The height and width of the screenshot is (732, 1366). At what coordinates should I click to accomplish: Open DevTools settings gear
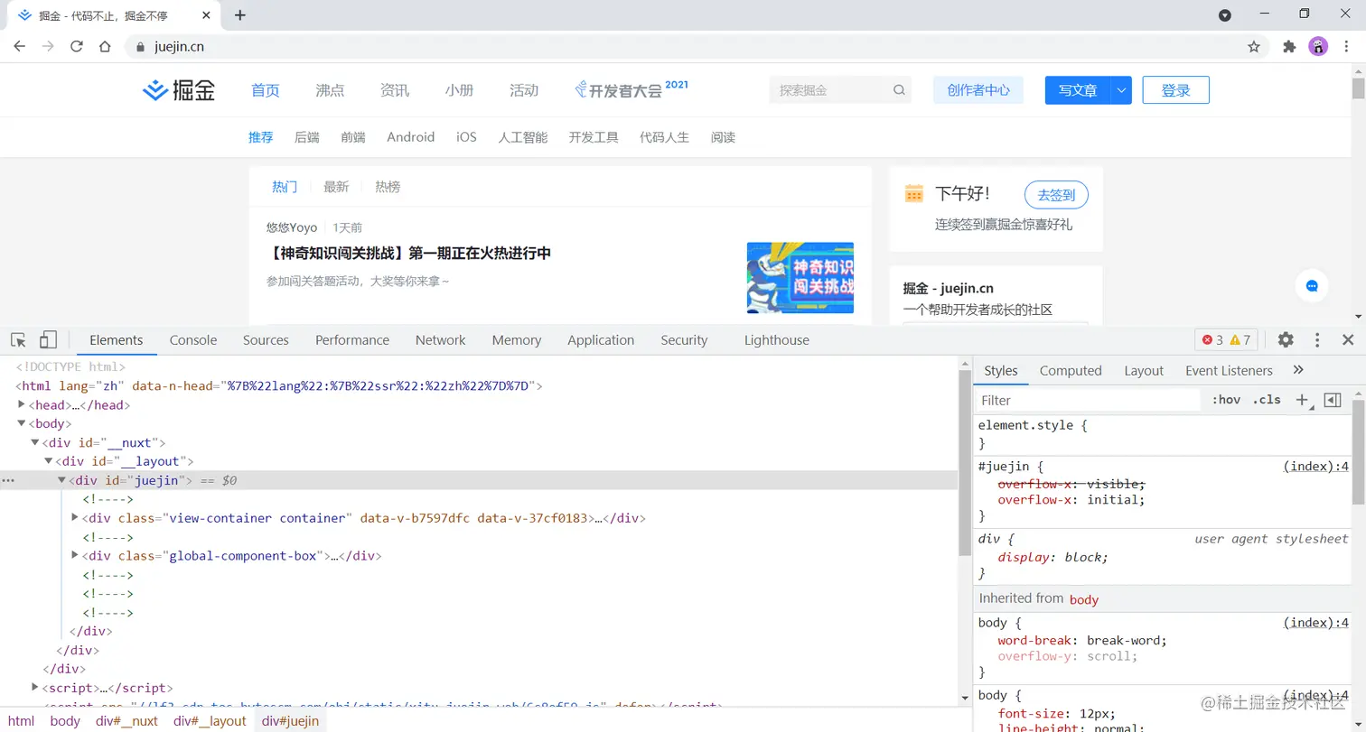[x=1286, y=340]
